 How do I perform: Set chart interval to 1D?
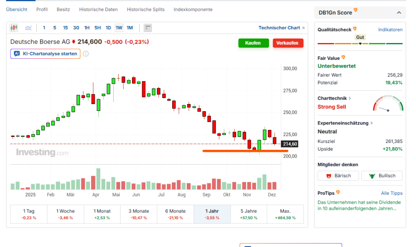coord(108,28)
